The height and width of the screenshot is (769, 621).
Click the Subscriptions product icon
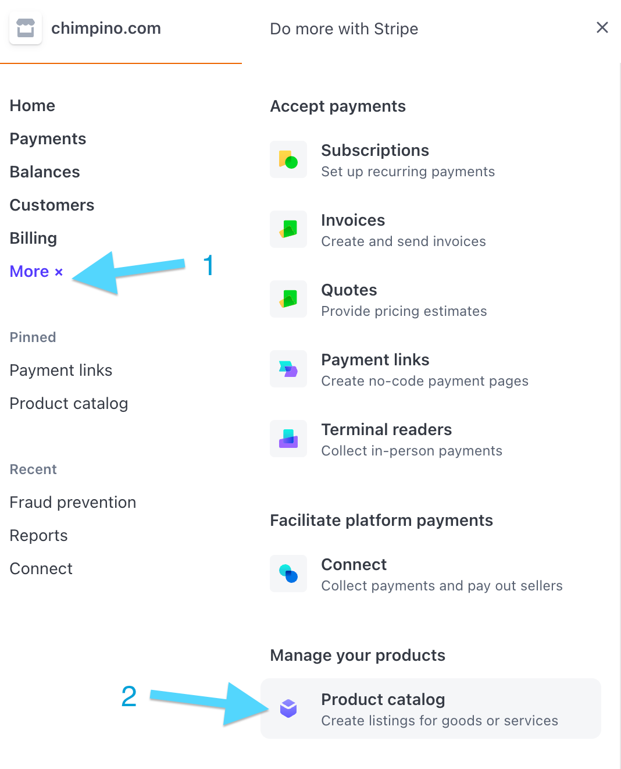(x=288, y=159)
